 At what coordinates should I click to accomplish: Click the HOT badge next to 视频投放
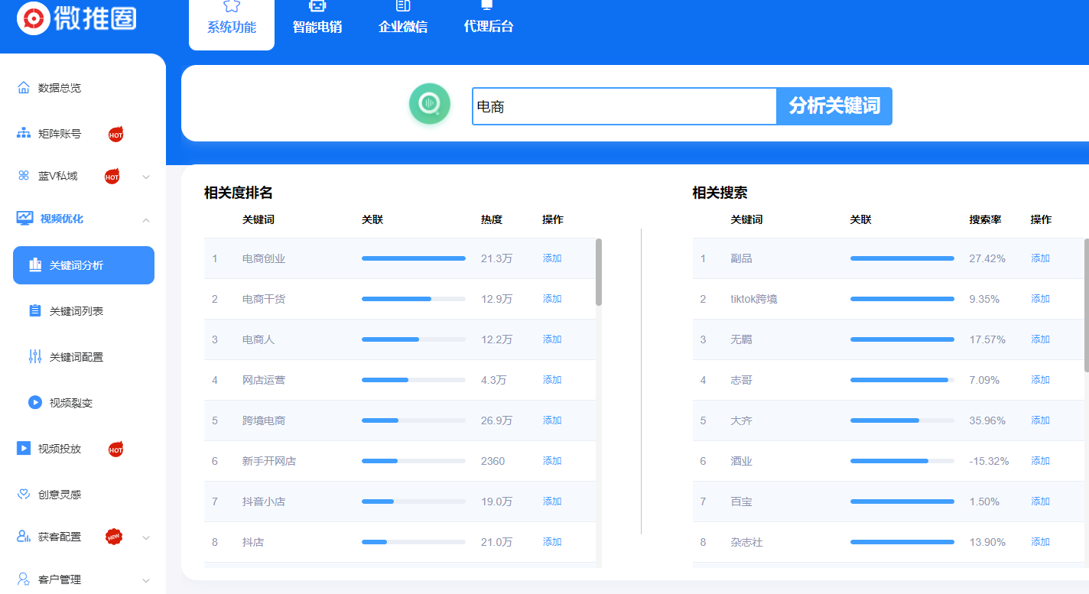115,450
